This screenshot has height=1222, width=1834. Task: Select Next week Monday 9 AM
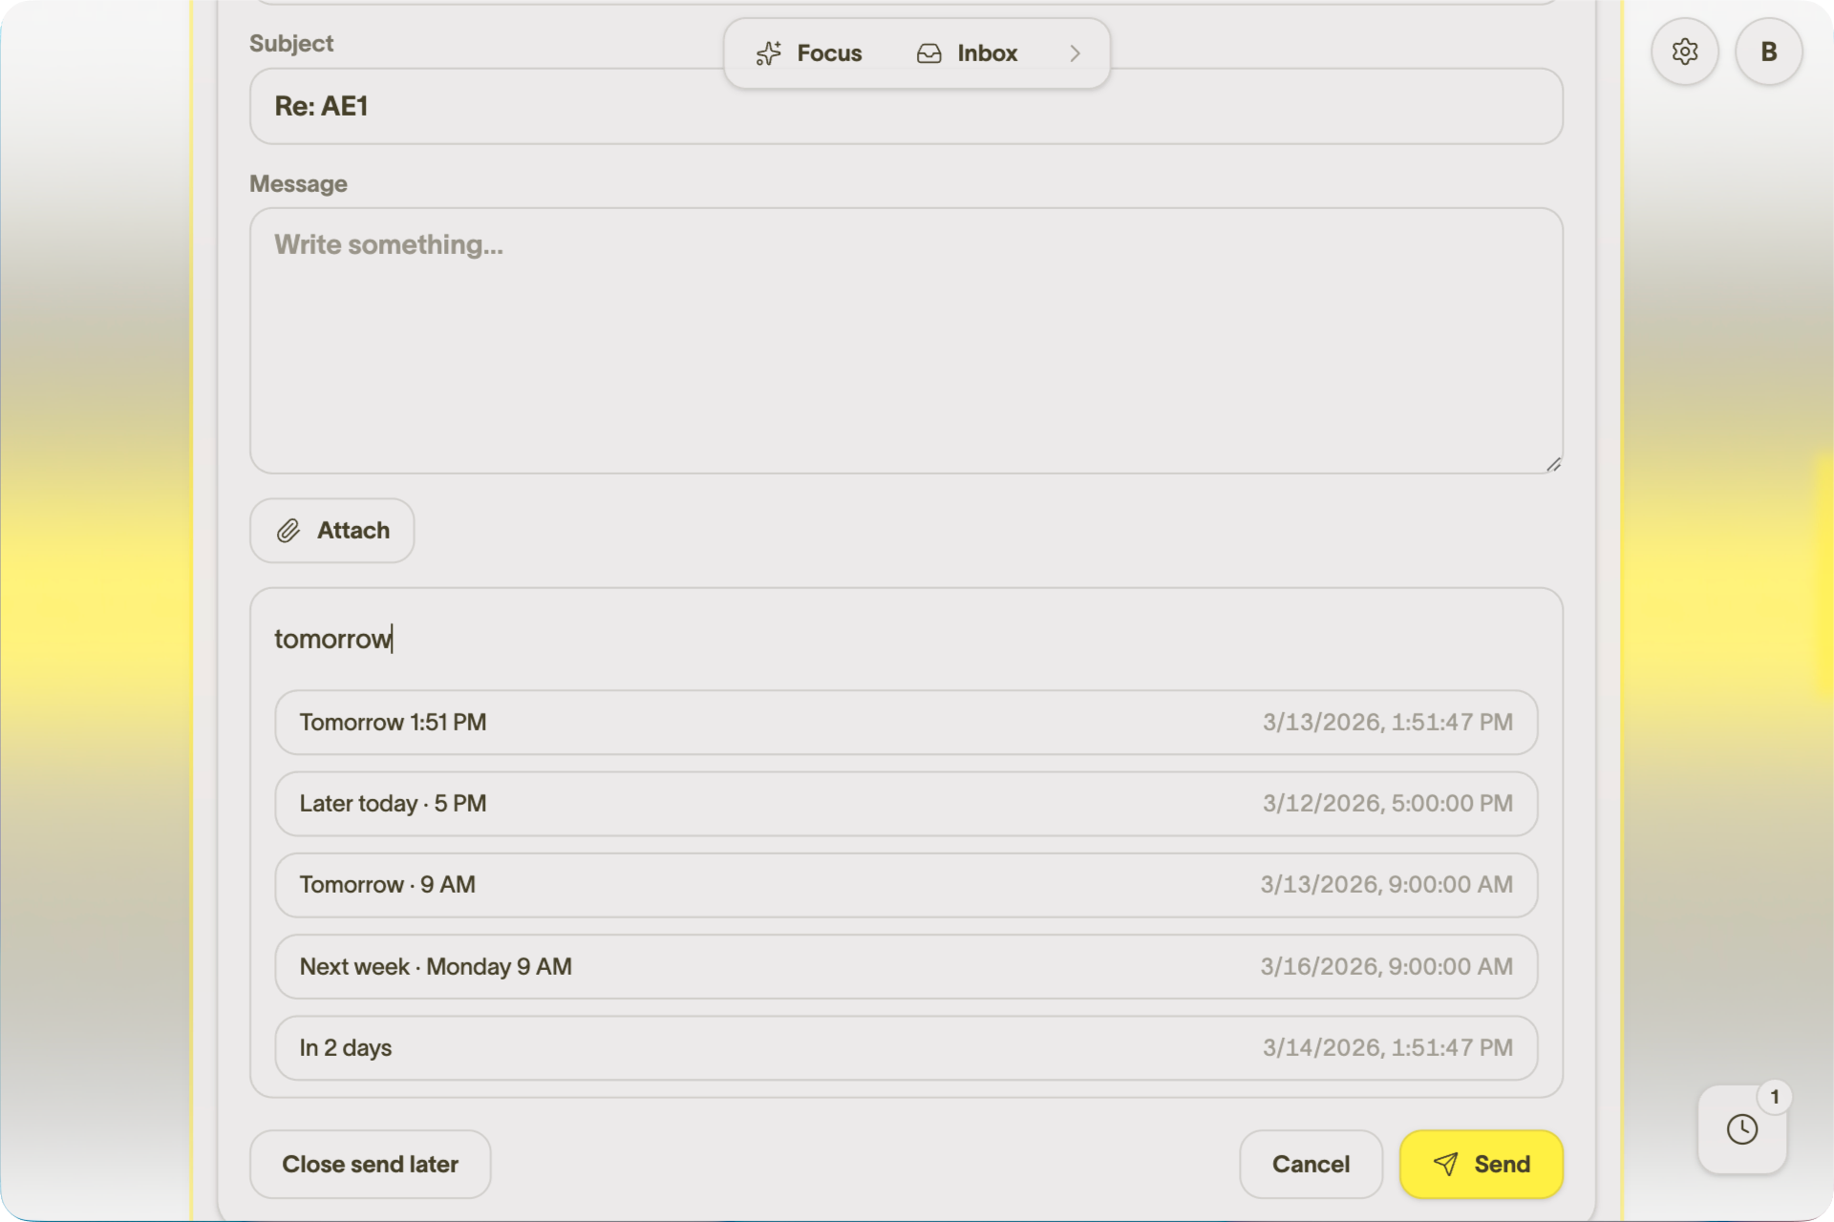coord(906,967)
